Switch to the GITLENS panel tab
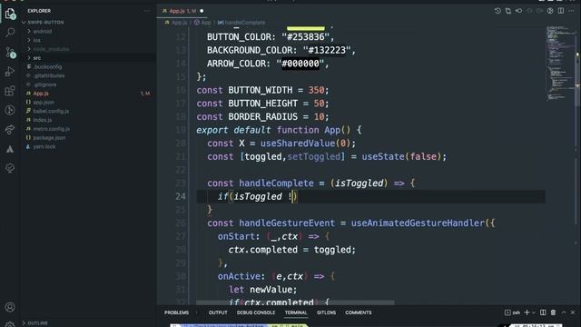This screenshot has width=581, height=327. click(x=326, y=312)
